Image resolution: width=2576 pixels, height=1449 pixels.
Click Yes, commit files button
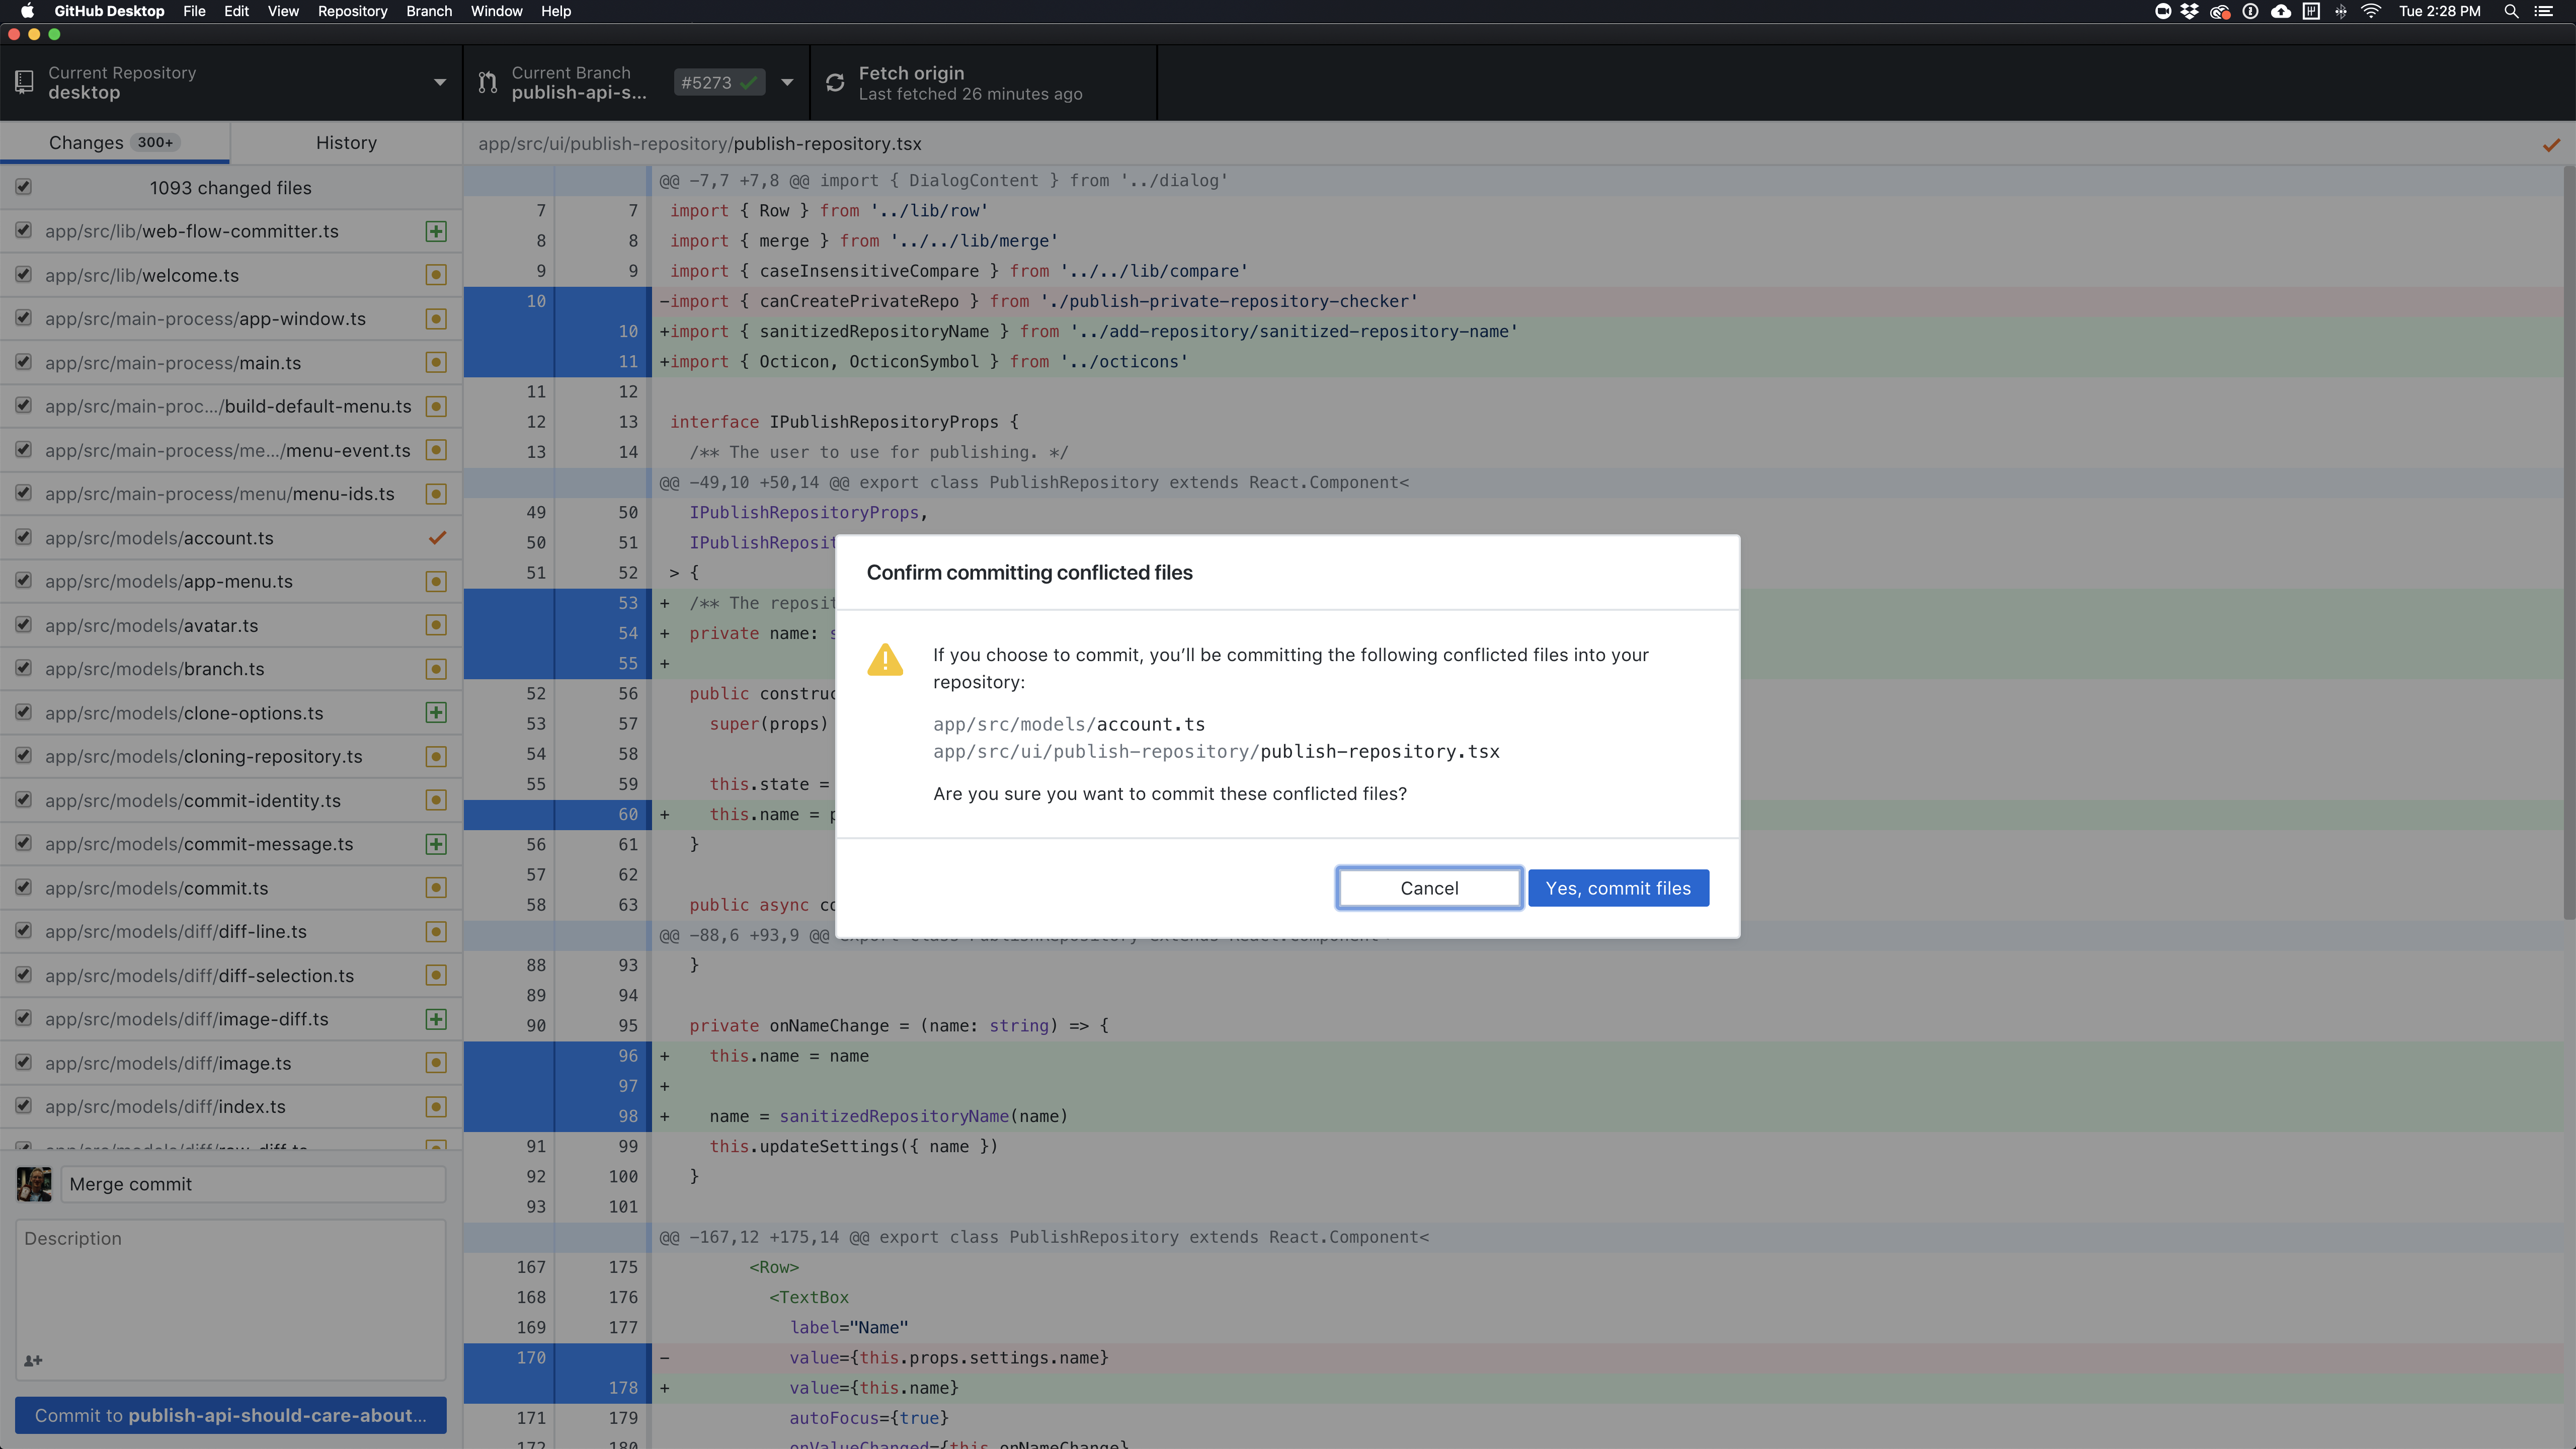click(x=1618, y=888)
